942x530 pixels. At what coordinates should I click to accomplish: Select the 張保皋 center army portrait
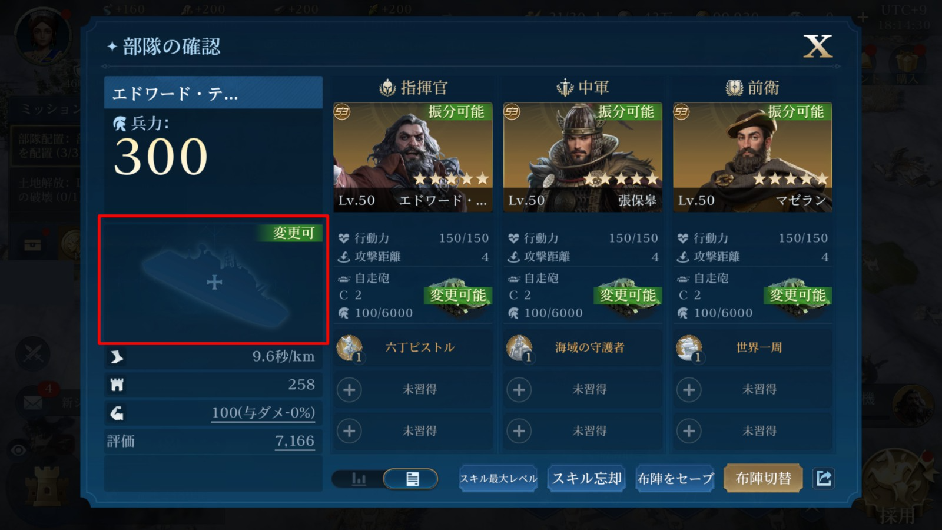582,157
